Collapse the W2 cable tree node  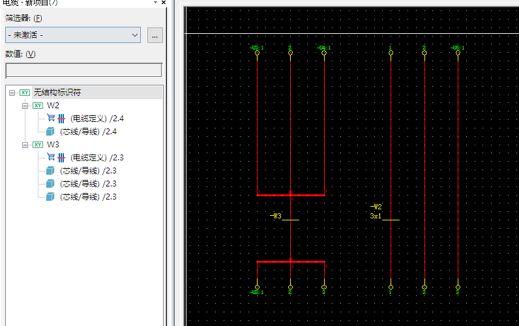25,106
